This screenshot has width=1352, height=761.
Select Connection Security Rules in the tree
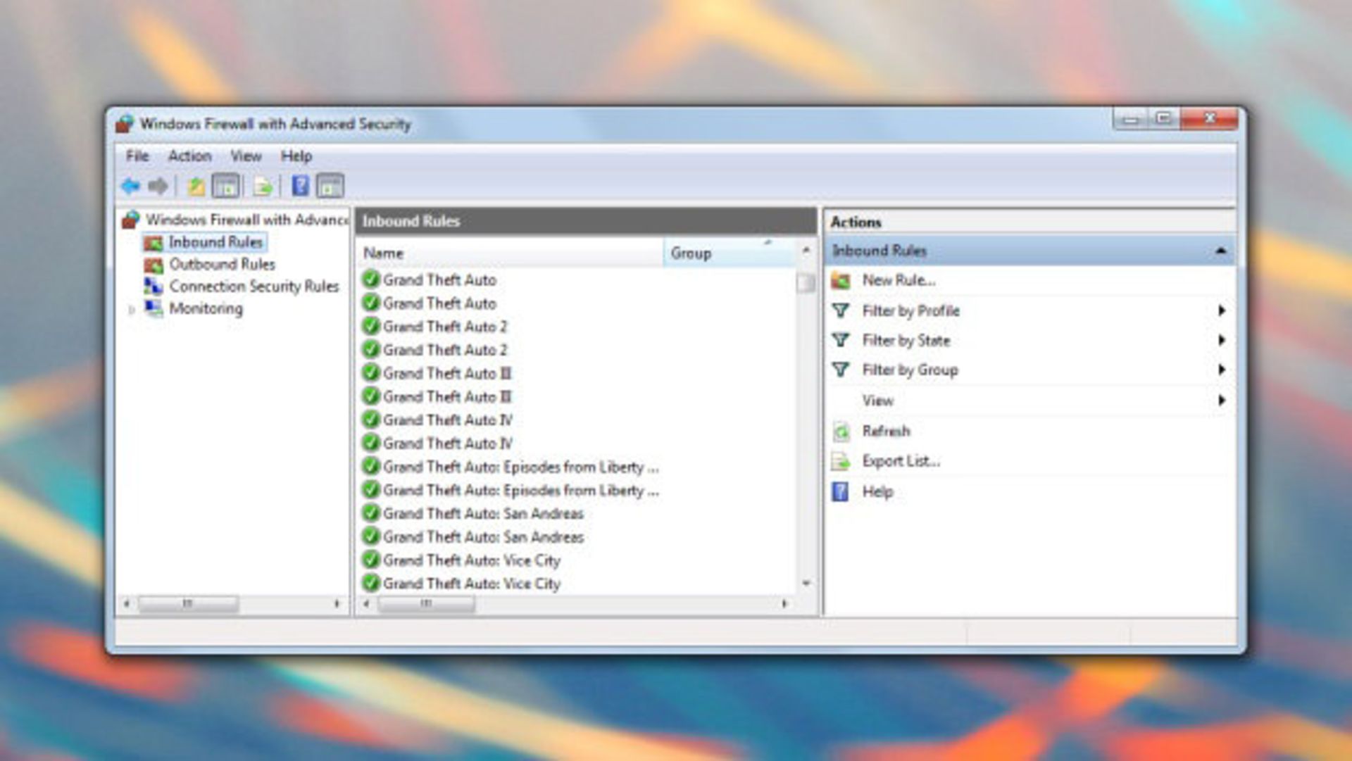[254, 287]
